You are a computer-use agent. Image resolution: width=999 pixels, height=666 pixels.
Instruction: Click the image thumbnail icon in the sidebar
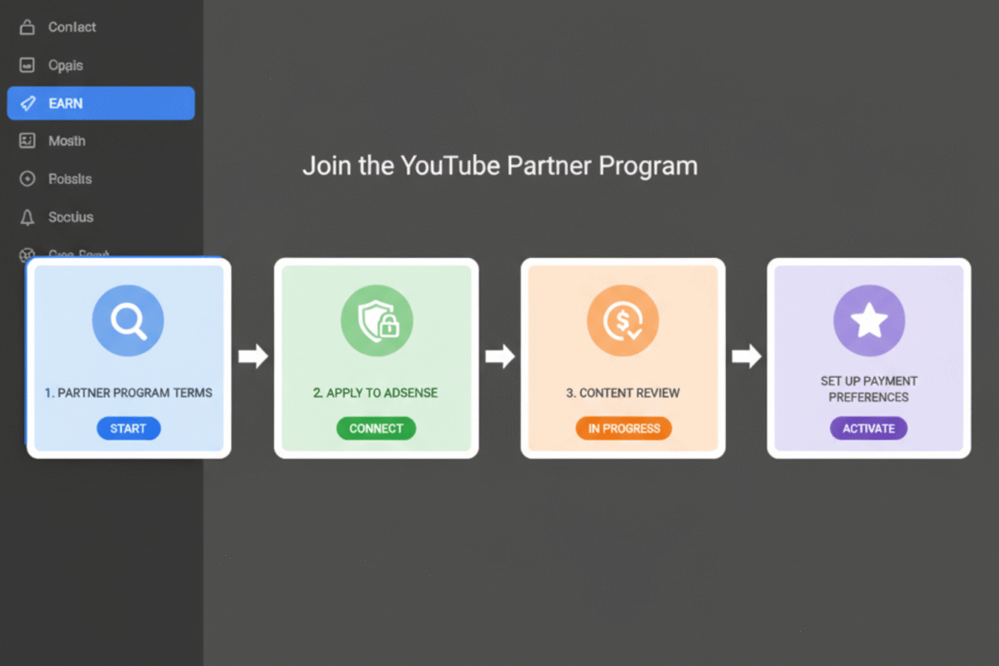pos(26,65)
